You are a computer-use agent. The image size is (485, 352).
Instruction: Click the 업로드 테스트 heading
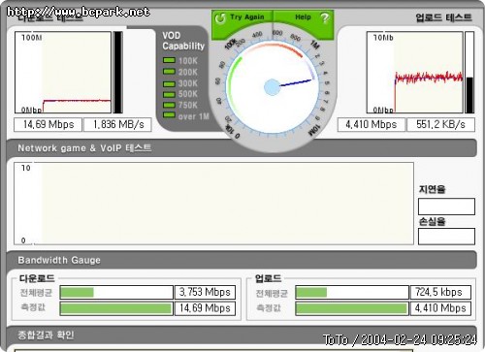coord(443,17)
